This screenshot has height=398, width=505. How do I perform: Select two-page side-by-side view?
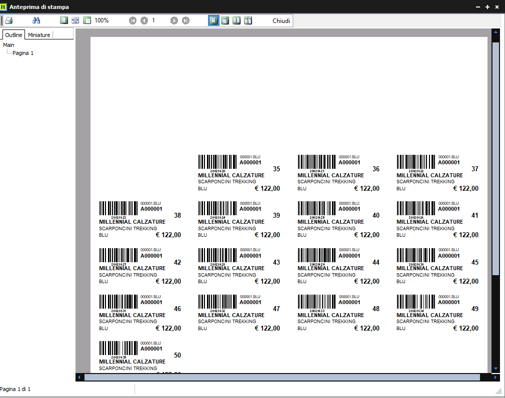(x=236, y=20)
